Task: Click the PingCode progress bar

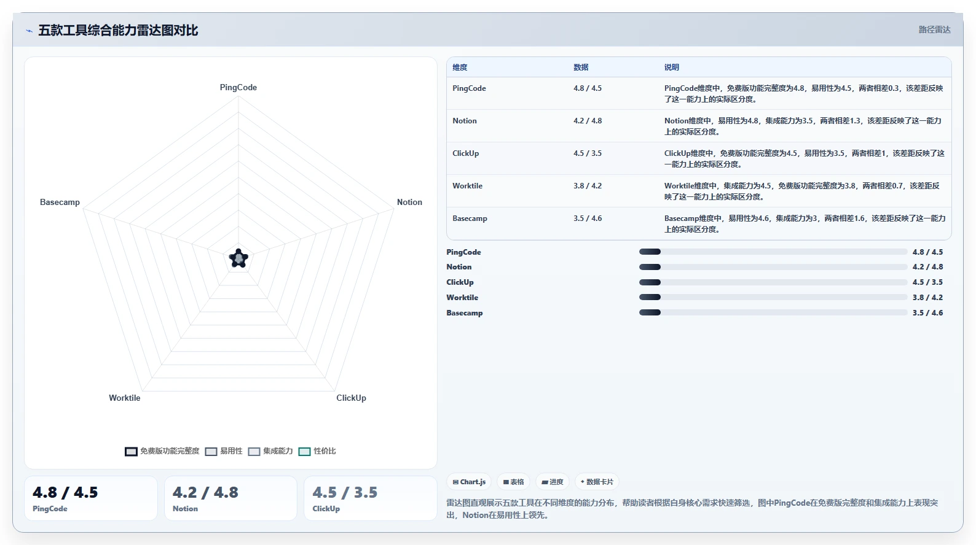Action: [773, 252]
